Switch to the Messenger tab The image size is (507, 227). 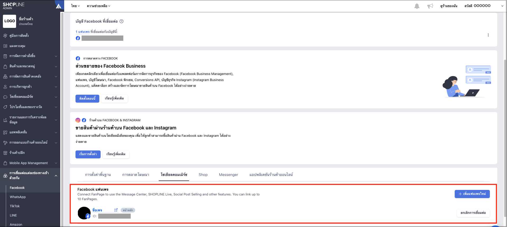(x=228, y=175)
